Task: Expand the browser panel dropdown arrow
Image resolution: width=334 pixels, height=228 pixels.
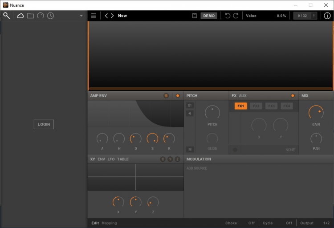Action: (x=81, y=16)
